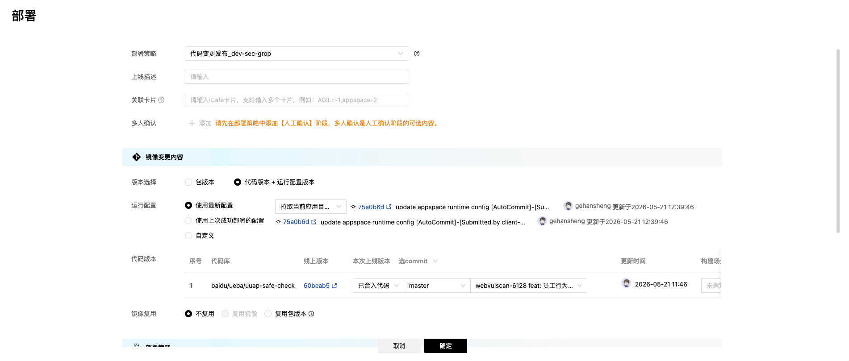
Task: Click the avatar beside 2026-05-21 11:46
Action: pos(626,283)
